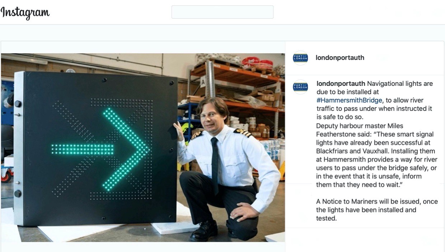Select the Notice to Mariners paragraph
Viewport: 445px width, 252px height.
[377, 210]
